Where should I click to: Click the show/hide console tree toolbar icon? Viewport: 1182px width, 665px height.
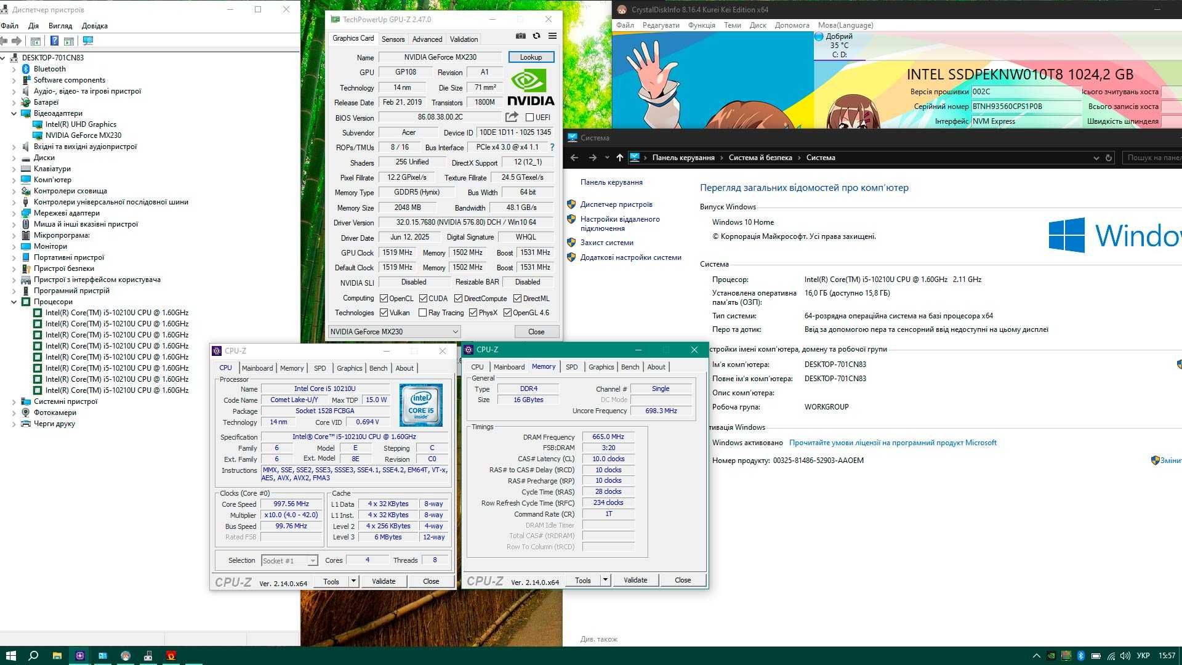(x=36, y=41)
